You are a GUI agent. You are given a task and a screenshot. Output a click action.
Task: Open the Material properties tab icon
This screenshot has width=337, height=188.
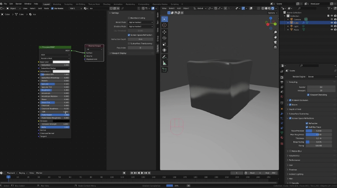pos(282,138)
